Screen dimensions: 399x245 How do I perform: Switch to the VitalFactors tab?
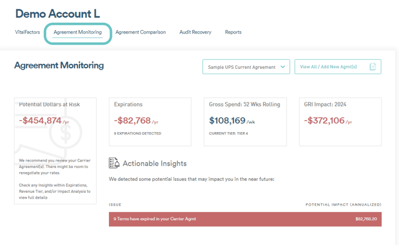(x=27, y=32)
